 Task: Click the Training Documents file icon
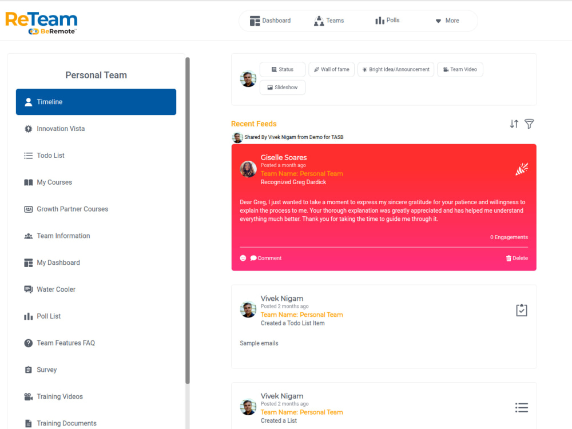28,423
